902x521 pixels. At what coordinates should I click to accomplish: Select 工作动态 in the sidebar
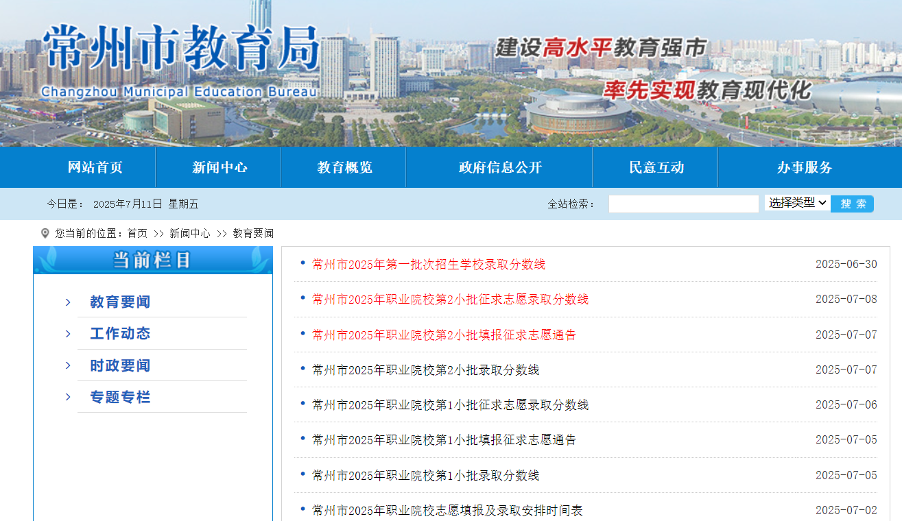point(120,334)
